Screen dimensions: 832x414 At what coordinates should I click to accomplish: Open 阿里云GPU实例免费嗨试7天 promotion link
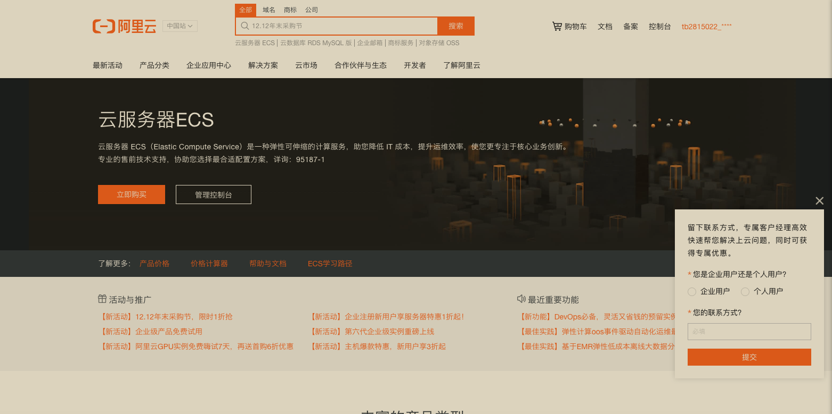pyautogui.click(x=196, y=347)
